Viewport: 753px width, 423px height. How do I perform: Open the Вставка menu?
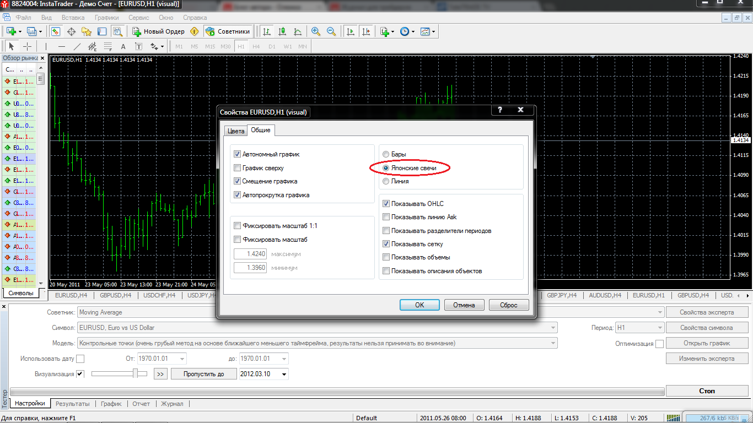[x=73, y=17]
